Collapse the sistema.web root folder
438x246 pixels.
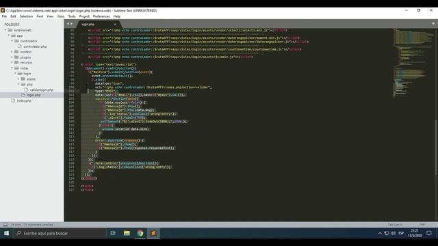click(x=5, y=30)
